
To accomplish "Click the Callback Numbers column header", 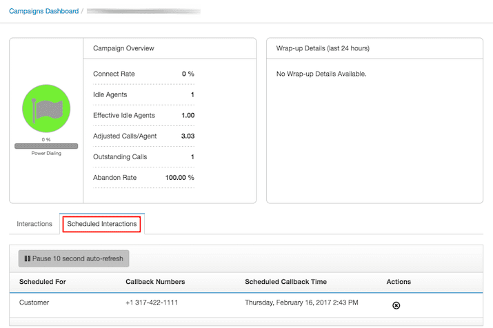I will pos(155,282).
